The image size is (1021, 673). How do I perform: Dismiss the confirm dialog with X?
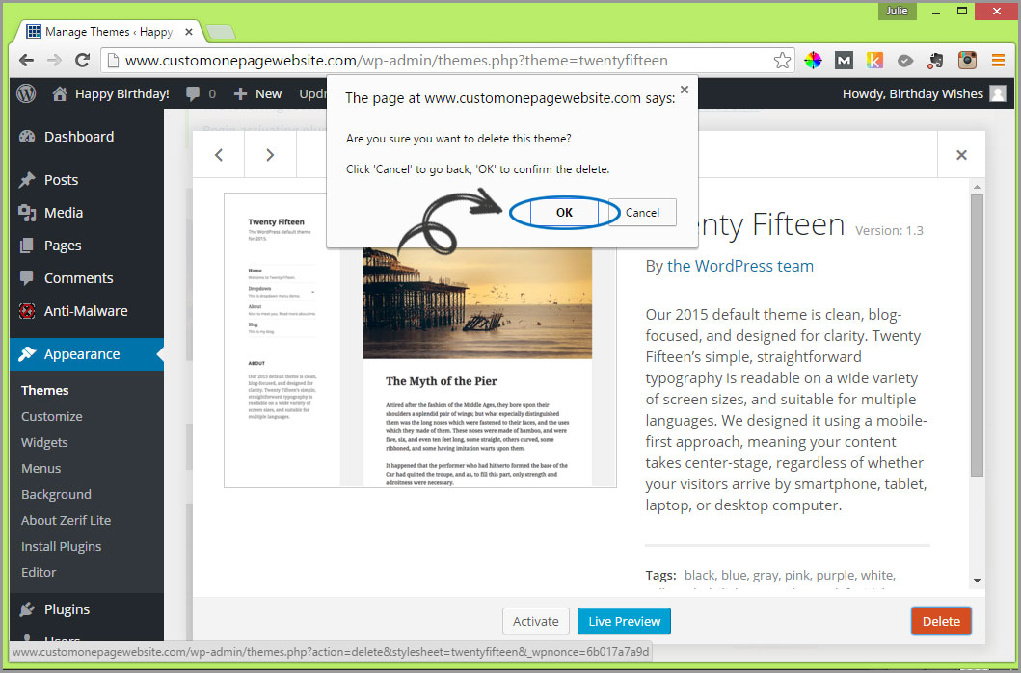tap(684, 90)
